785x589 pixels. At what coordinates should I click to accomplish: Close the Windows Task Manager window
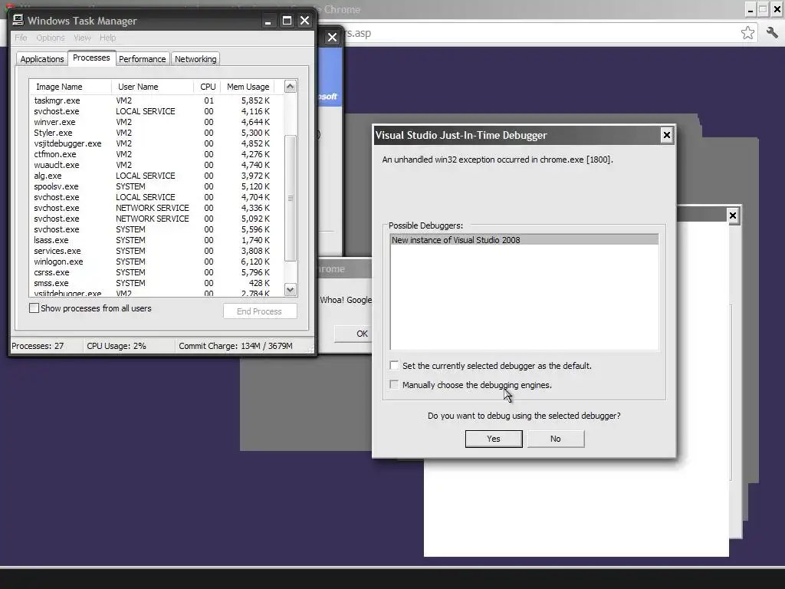304,21
